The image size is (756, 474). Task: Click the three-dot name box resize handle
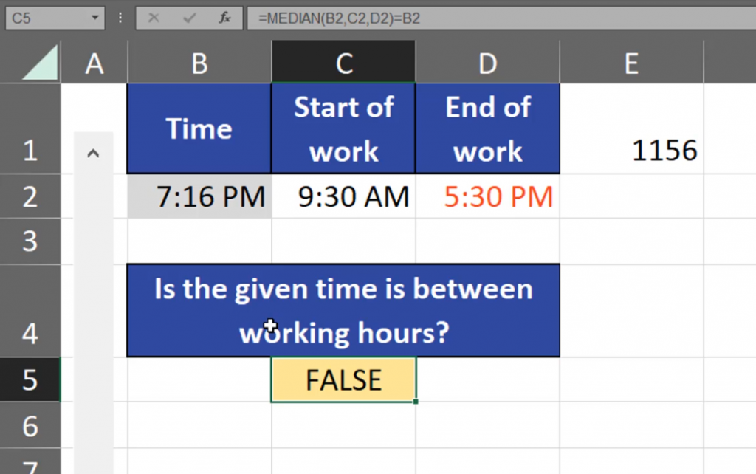point(120,18)
